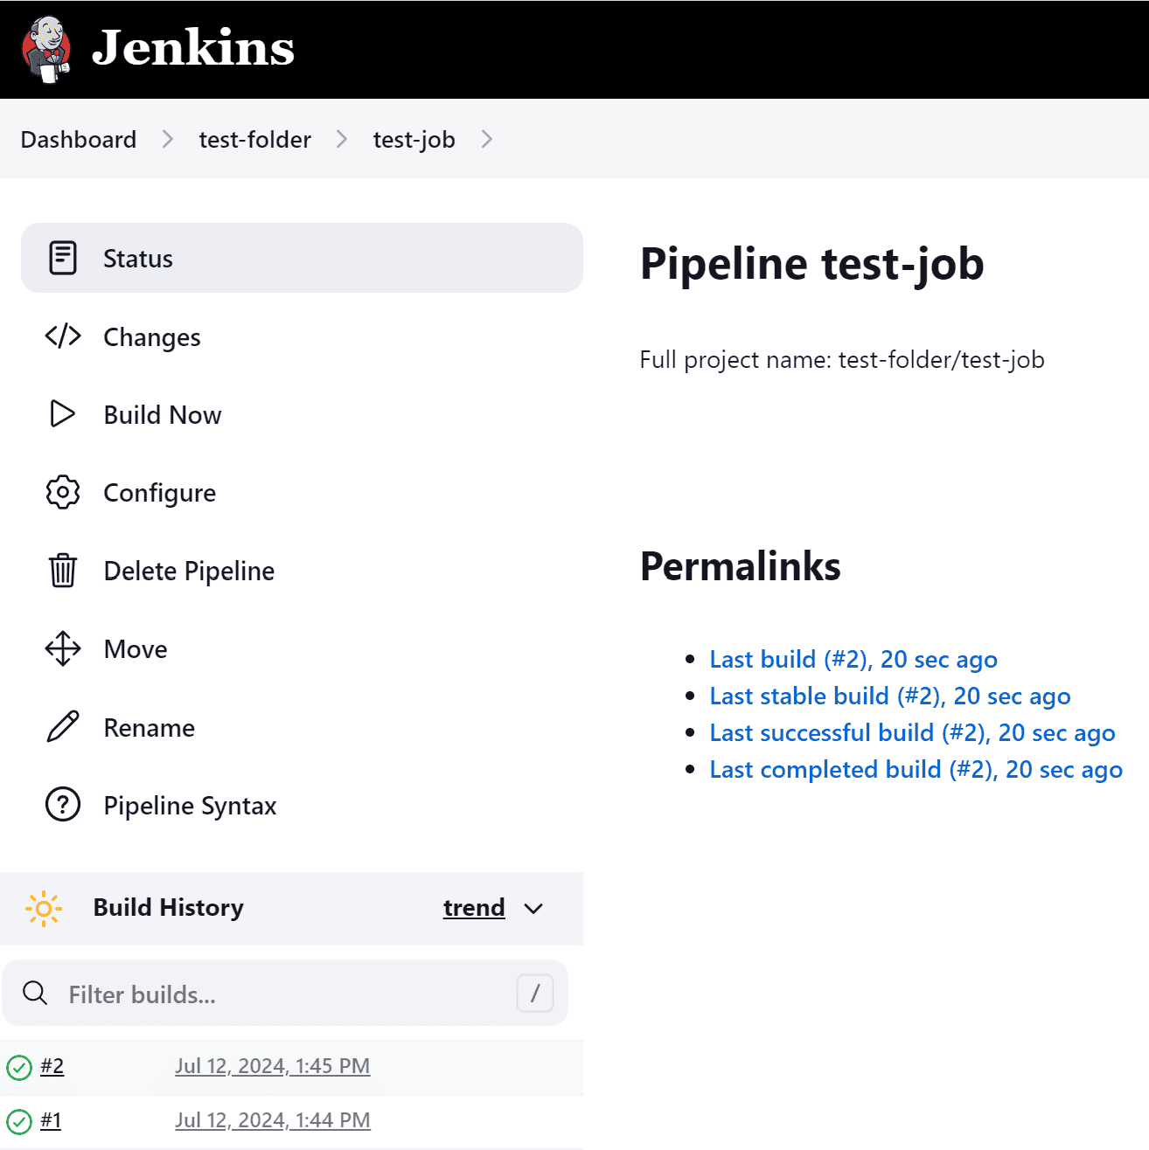Click the Build Now play icon
Image resolution: width=1149 pixels, height=1150 pixels.
coord(62,413)
